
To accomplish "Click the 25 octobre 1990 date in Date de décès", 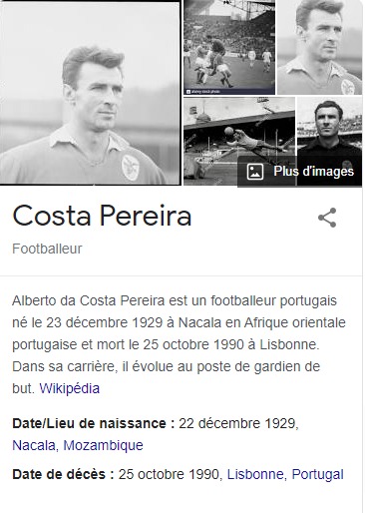I will coord(171,474).
